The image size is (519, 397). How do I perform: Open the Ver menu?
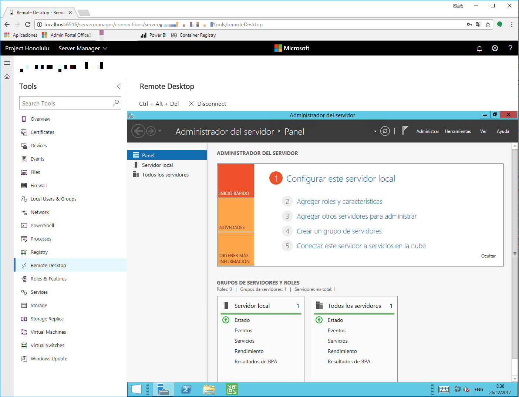click(483, 131)
